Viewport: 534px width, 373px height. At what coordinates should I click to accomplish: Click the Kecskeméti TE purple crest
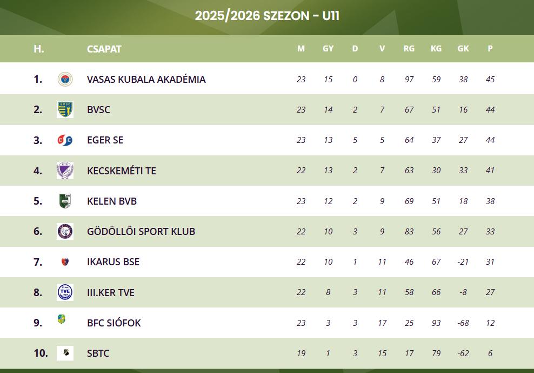tap(65, 171)
